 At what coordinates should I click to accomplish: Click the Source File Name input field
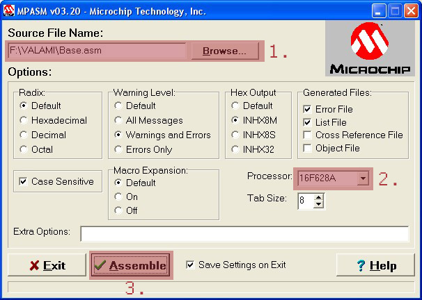(97, 51)
